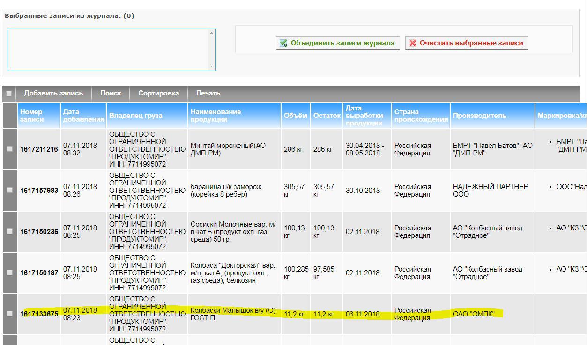Click date added 07.11.2018 08:32
Screen dimensions: 587x345
coord(80,149)
